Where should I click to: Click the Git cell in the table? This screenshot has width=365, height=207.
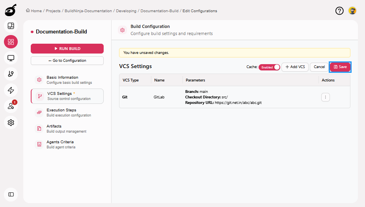coord(125,97)
